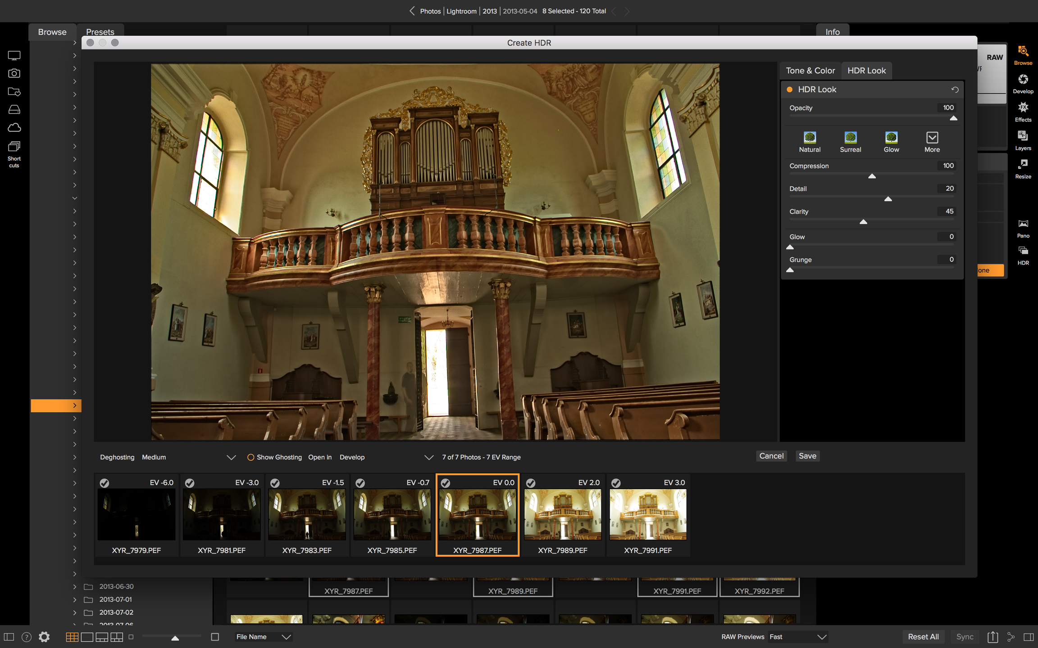Uncheck the EV -6.0 photo XYR_7979.PEF
The image size is (1038, 648).
[105, 483]
